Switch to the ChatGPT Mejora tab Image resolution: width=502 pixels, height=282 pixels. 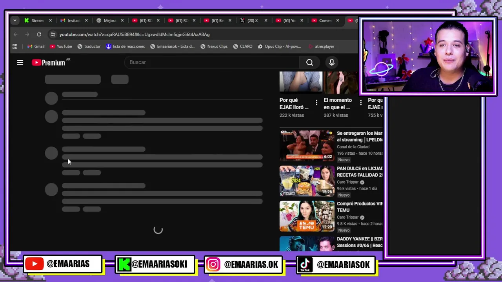pos(106,20)
